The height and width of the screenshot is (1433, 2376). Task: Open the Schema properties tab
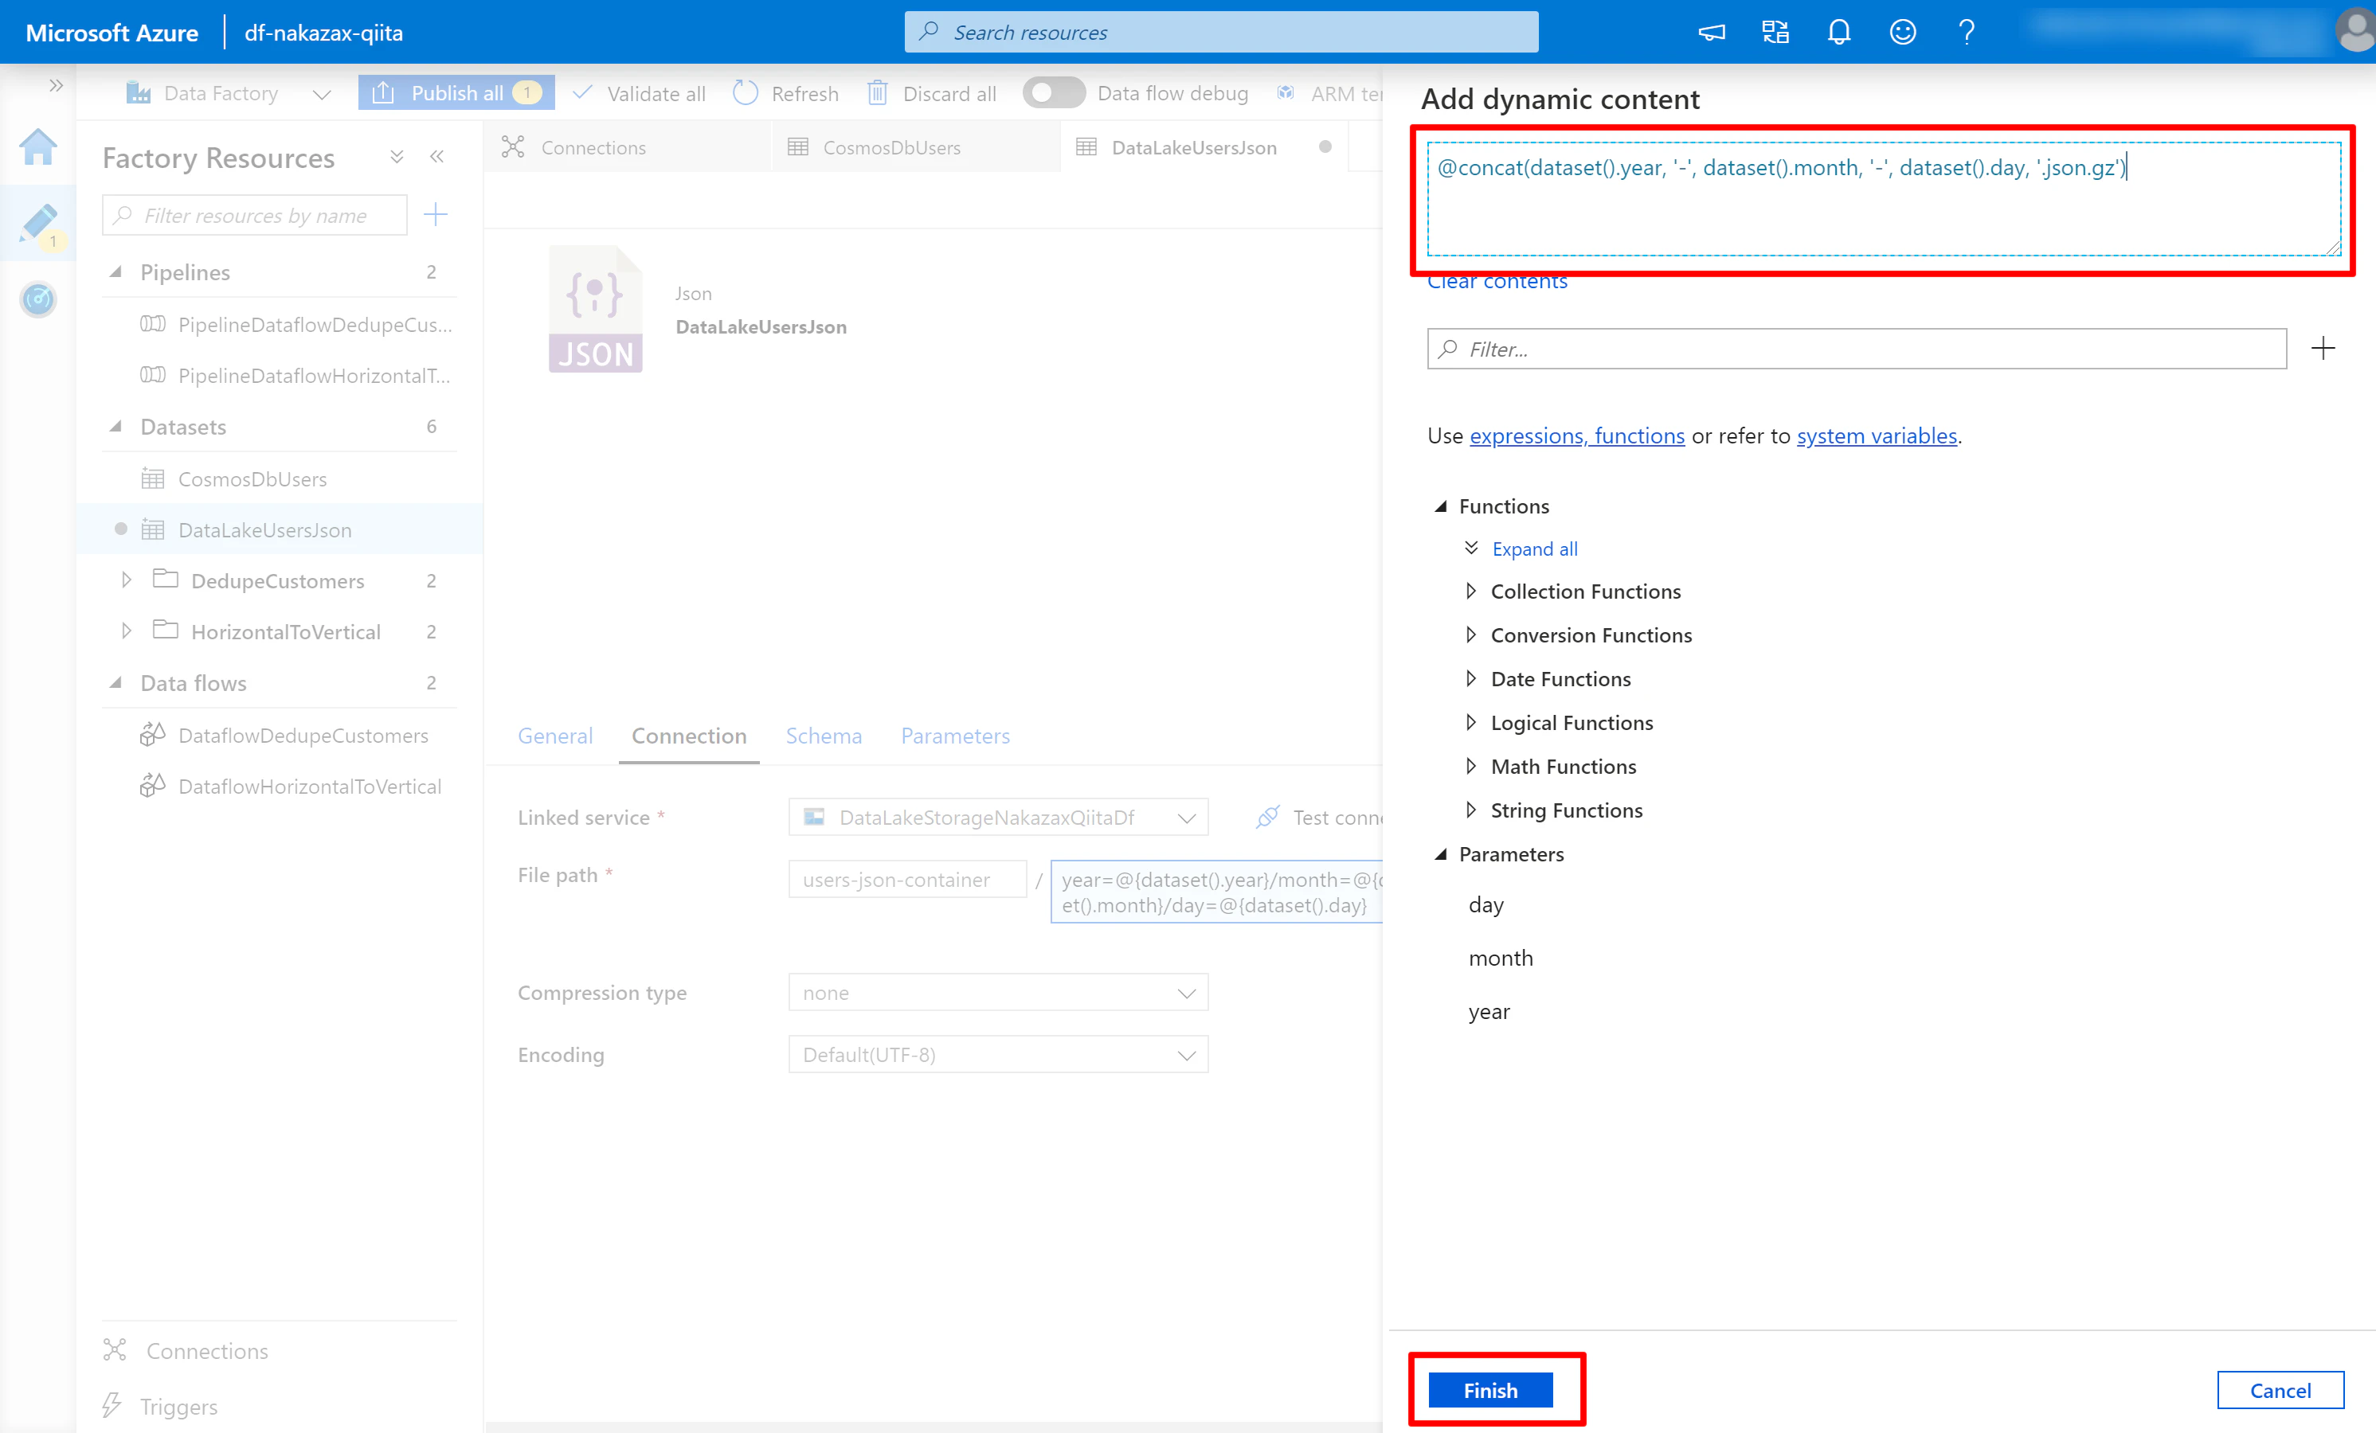(824, 736)
